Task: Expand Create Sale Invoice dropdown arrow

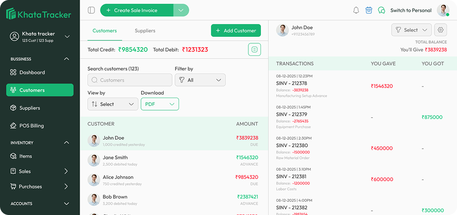Action: [181, 10]
